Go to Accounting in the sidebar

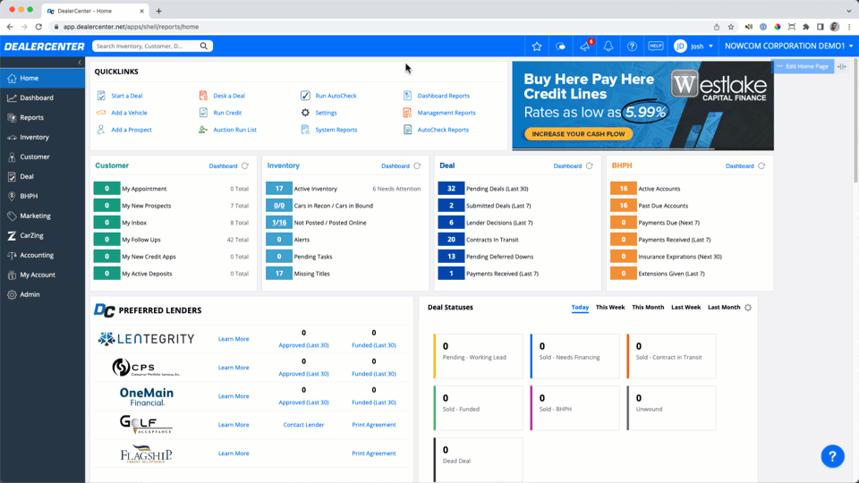tap(37, 255)
